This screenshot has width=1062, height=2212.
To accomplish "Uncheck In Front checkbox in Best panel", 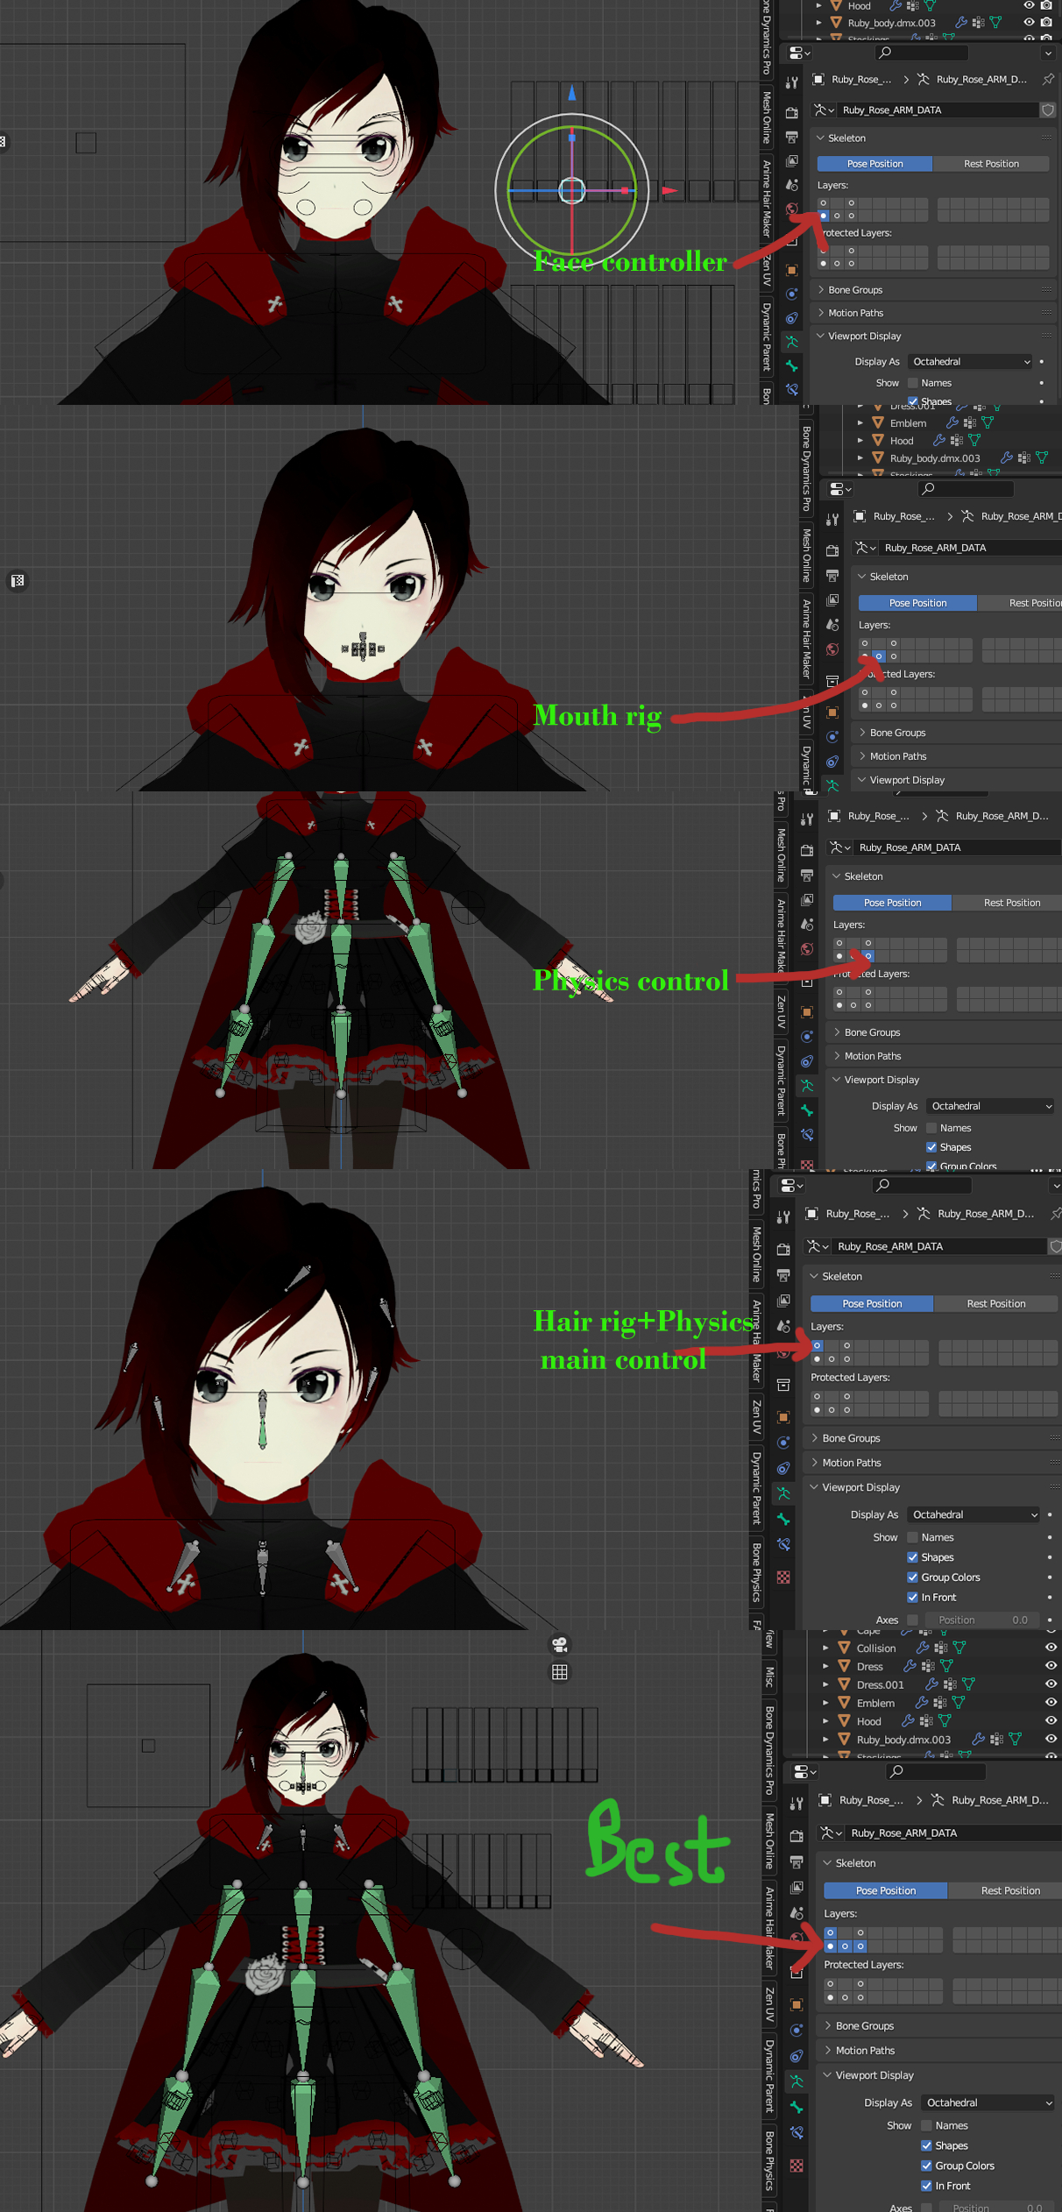I will point(926,2186).
